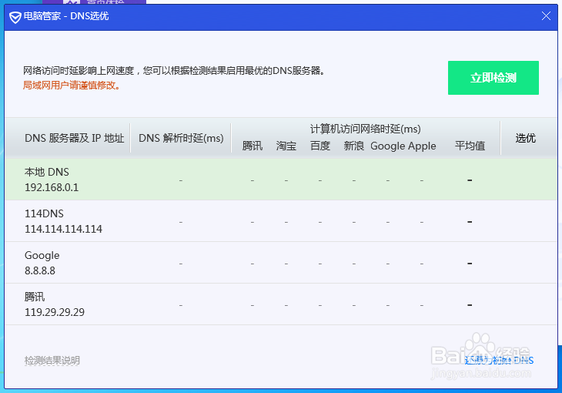
Task: Click the 计算机访问网络时延(ms) header
Action: (365, 129)
